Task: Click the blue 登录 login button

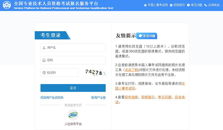Action: coord(73,88)
